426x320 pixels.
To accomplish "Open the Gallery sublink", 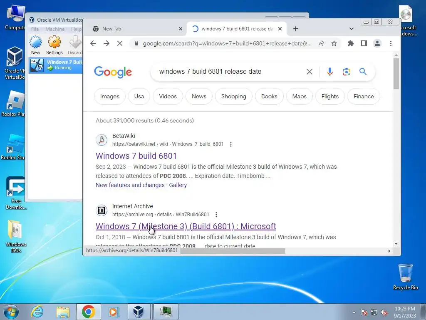I will (178, 185).
